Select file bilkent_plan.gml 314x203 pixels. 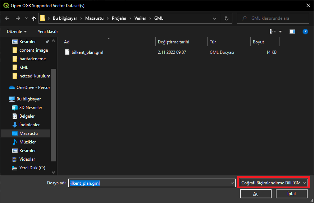pos(87,52)
